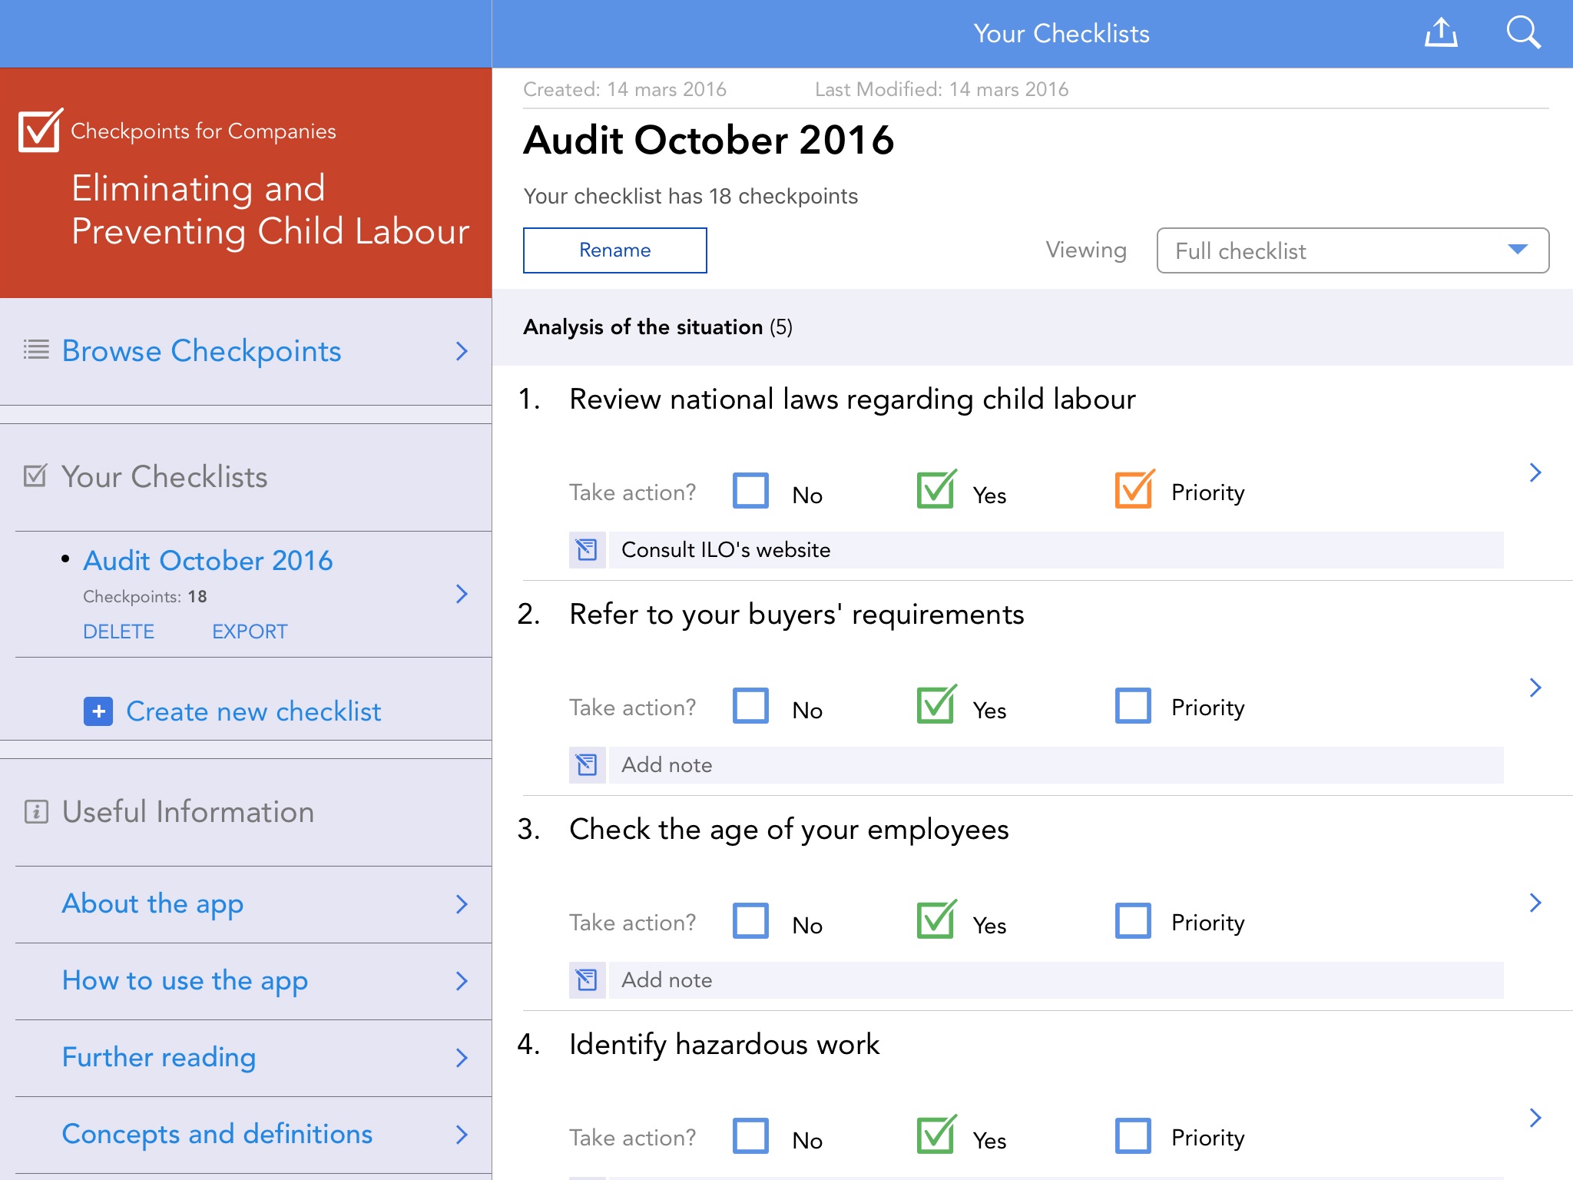Expand details chevron for Refer to buyers' requirements
The image size is (1573, 1180).
pos(1535,688)
